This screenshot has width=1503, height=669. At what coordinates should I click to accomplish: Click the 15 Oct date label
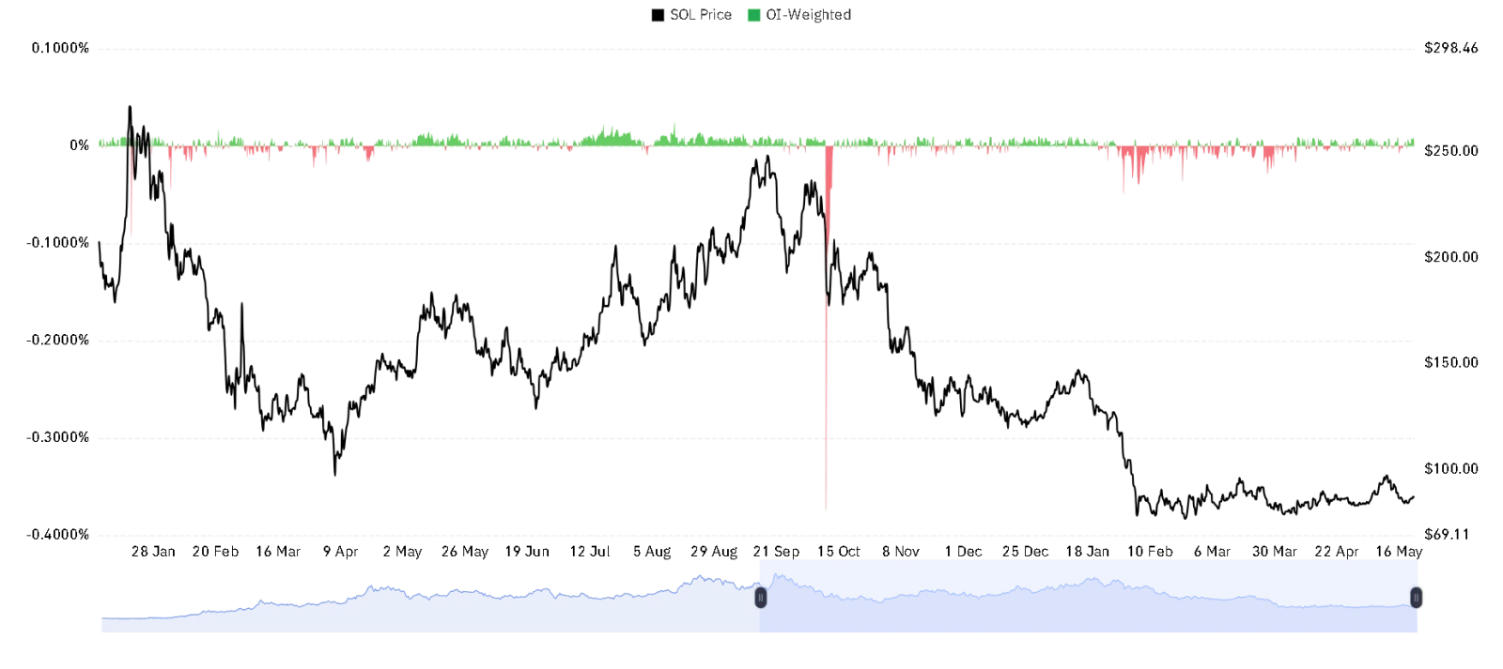click(839, 552)
